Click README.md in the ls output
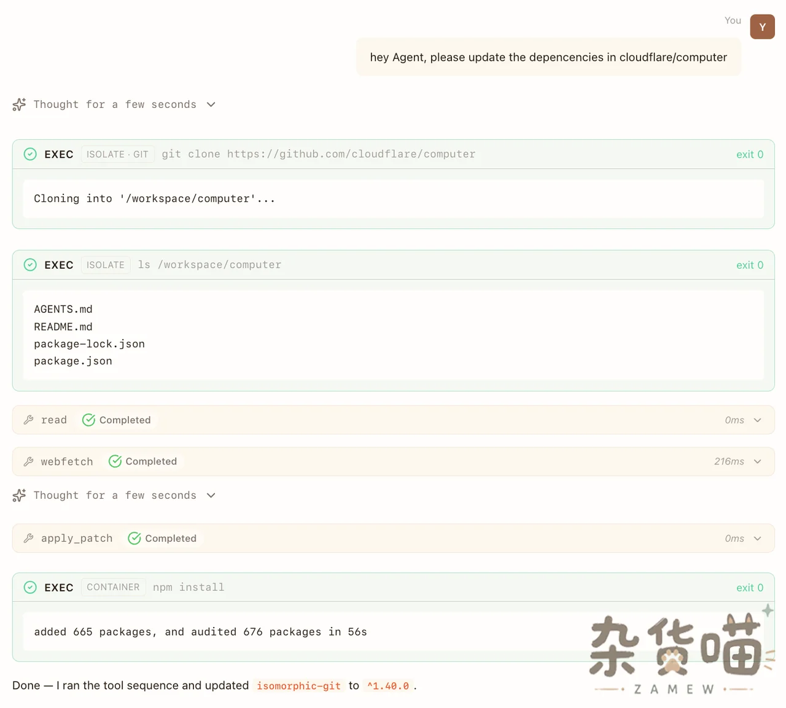This screenshot has height=708, width=786. [x=63, y=327]
